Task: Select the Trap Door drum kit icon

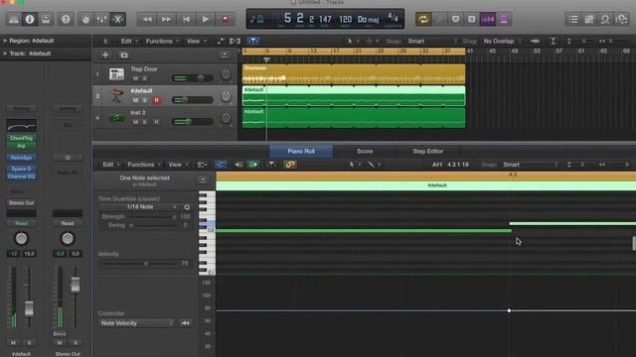Action: point(116,74)
